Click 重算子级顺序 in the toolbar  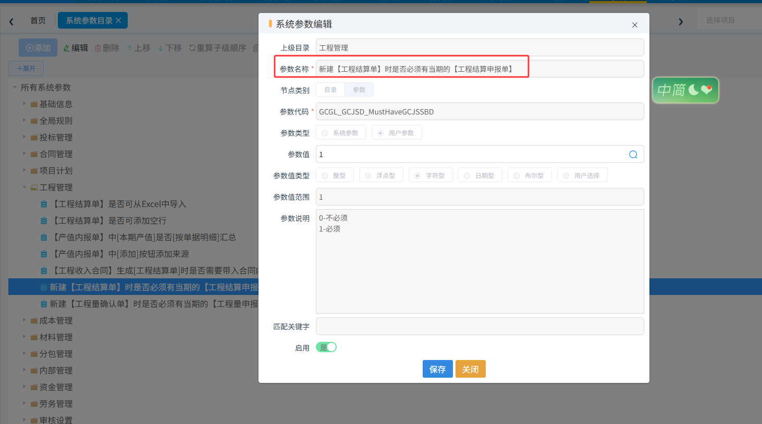(x=217, y=48)
